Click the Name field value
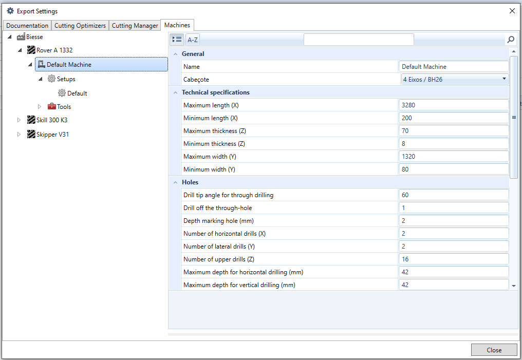Viewport: 522px width, 360px height. 454,67
